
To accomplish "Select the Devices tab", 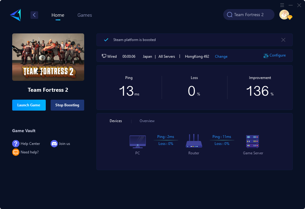I will click(x=116, y=121).
